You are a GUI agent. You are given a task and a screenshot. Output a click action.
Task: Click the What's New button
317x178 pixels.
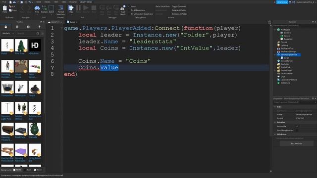coord(282,2)
